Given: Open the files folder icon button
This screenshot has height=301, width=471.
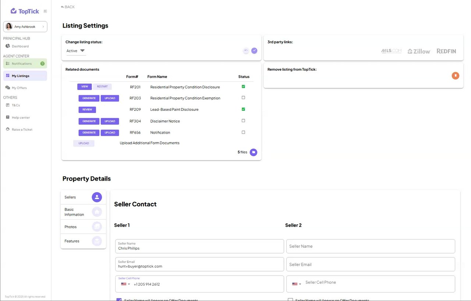Looking at the screenshot, I should 254,152.
